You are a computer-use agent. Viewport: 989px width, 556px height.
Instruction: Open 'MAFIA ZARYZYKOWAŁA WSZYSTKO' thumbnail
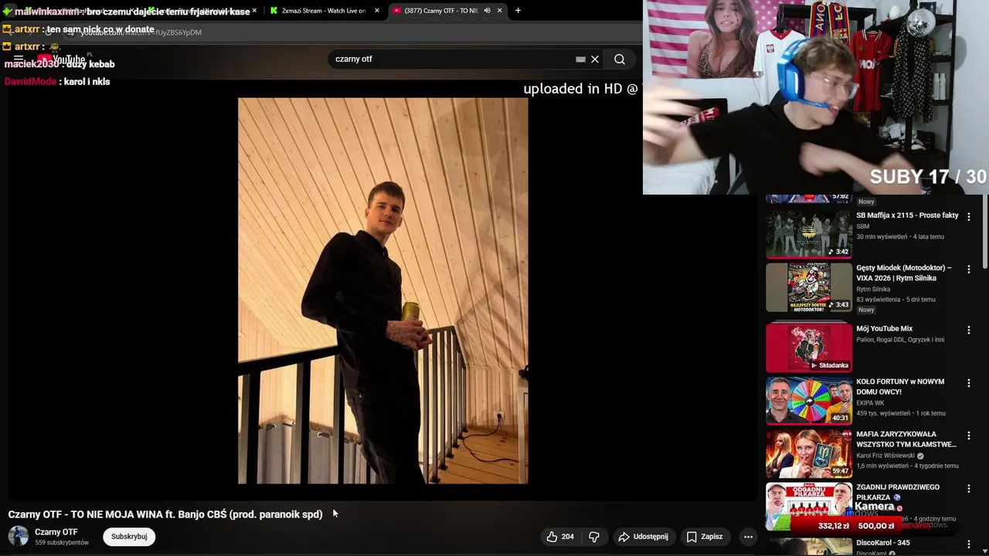coord(809,453)
